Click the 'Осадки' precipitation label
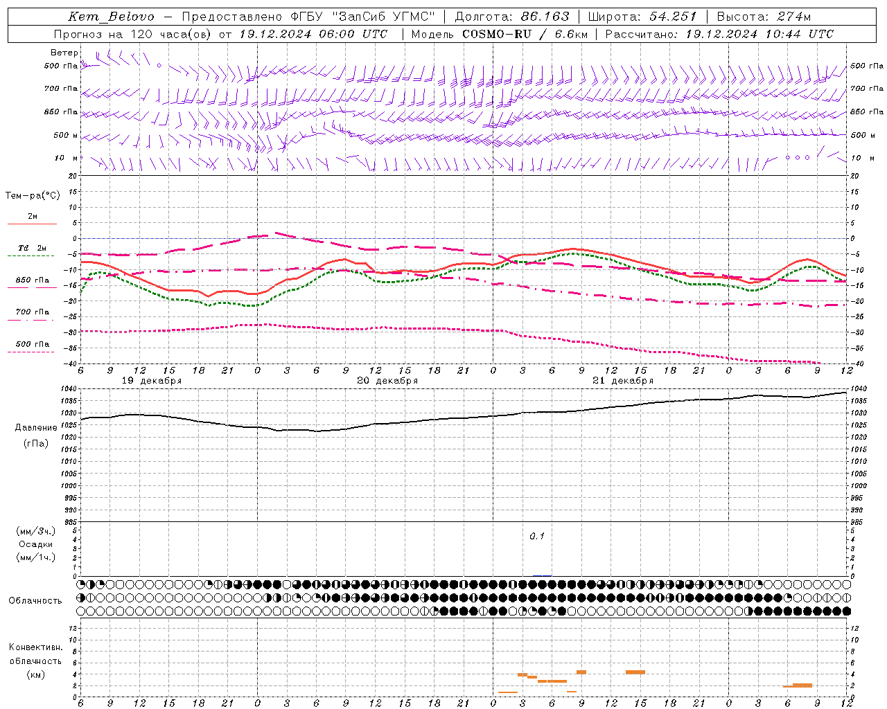 pos(36,544)
